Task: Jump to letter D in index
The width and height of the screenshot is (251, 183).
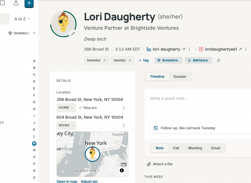Action: click(34, 81)
